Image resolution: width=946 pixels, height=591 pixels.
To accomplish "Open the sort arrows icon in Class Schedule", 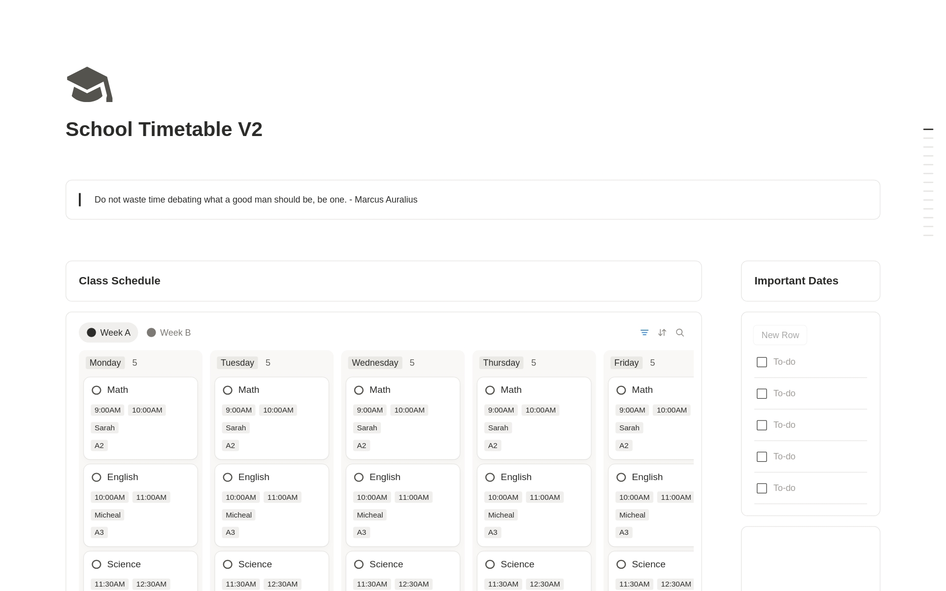I will tap(662, 333).
